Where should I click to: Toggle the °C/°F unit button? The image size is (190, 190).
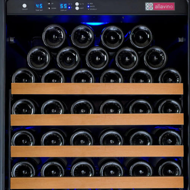77,4
